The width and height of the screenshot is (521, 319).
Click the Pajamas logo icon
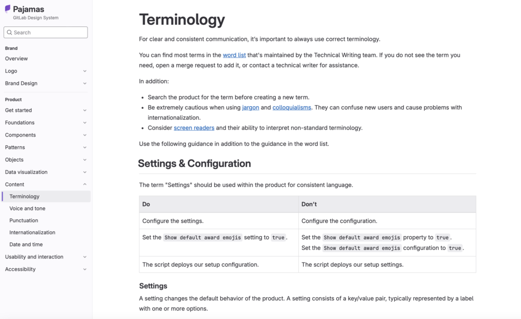coord(7,8)
